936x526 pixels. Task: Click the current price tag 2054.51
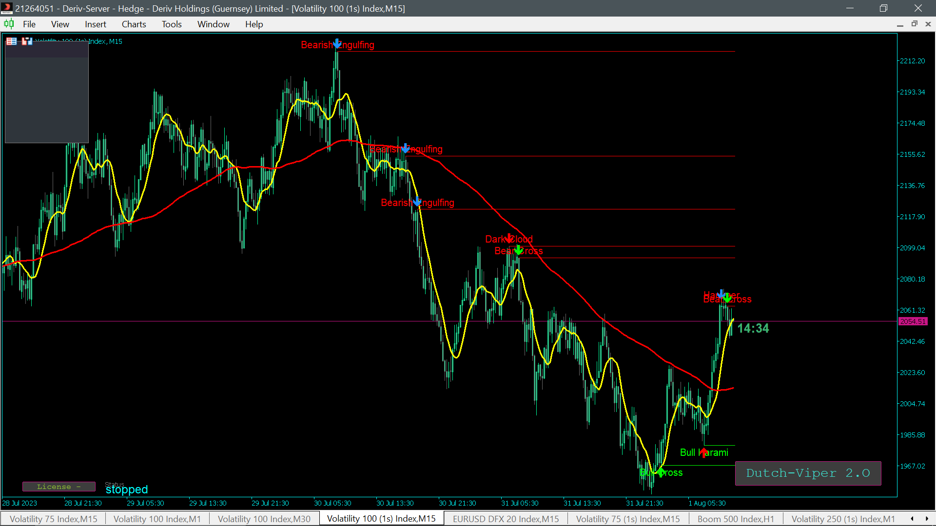[913, 321]
